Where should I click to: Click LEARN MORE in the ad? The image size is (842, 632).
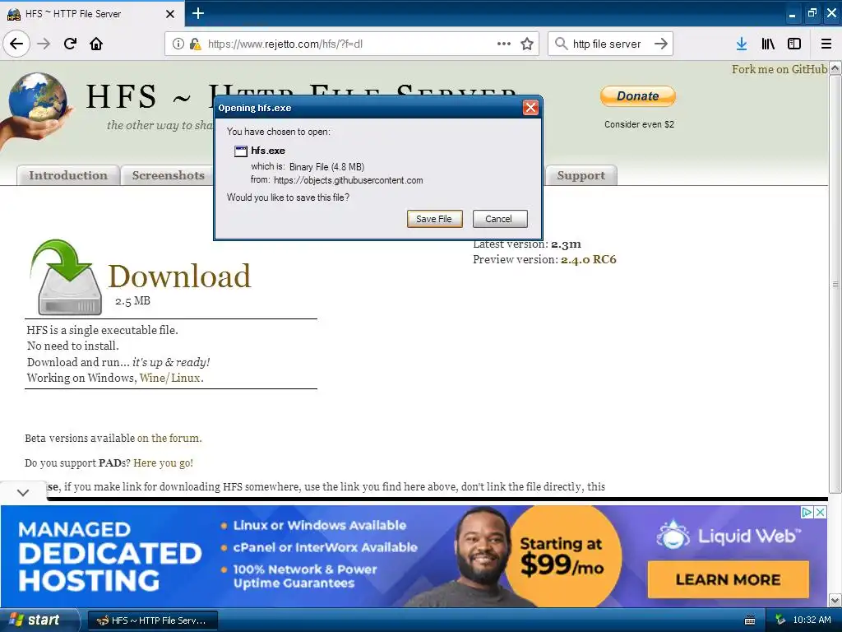[728, 579]
